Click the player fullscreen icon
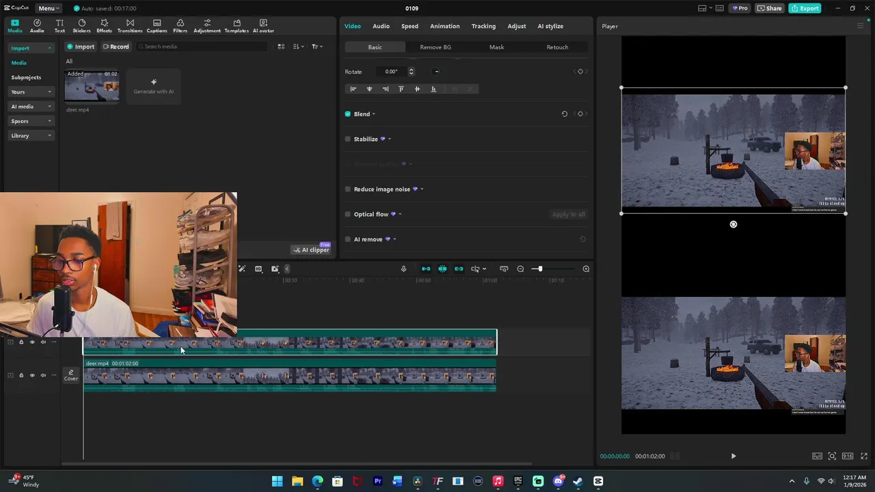The height and width of the screenshot is (492, 875). pos(865,456)
